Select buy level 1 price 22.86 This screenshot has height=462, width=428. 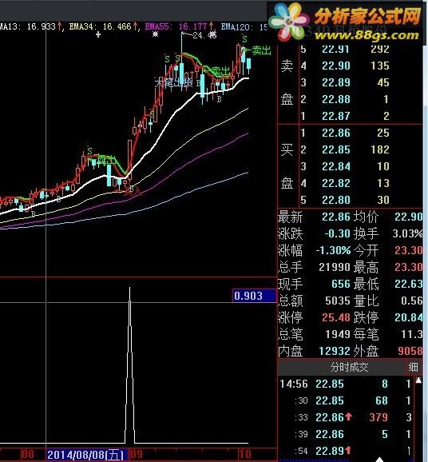[336, 133]
